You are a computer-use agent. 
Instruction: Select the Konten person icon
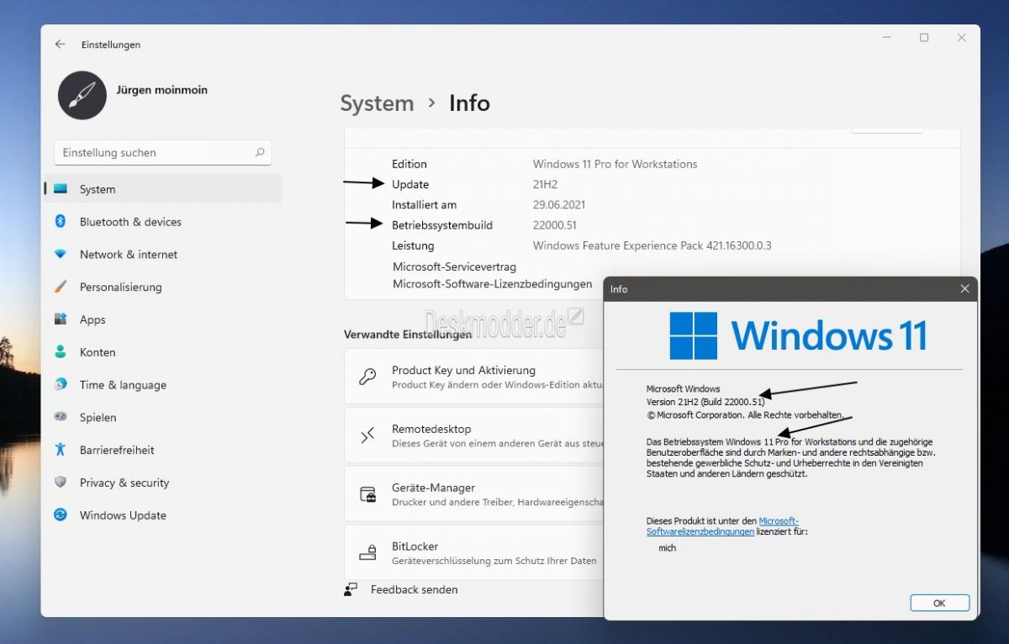click(61, 352)
